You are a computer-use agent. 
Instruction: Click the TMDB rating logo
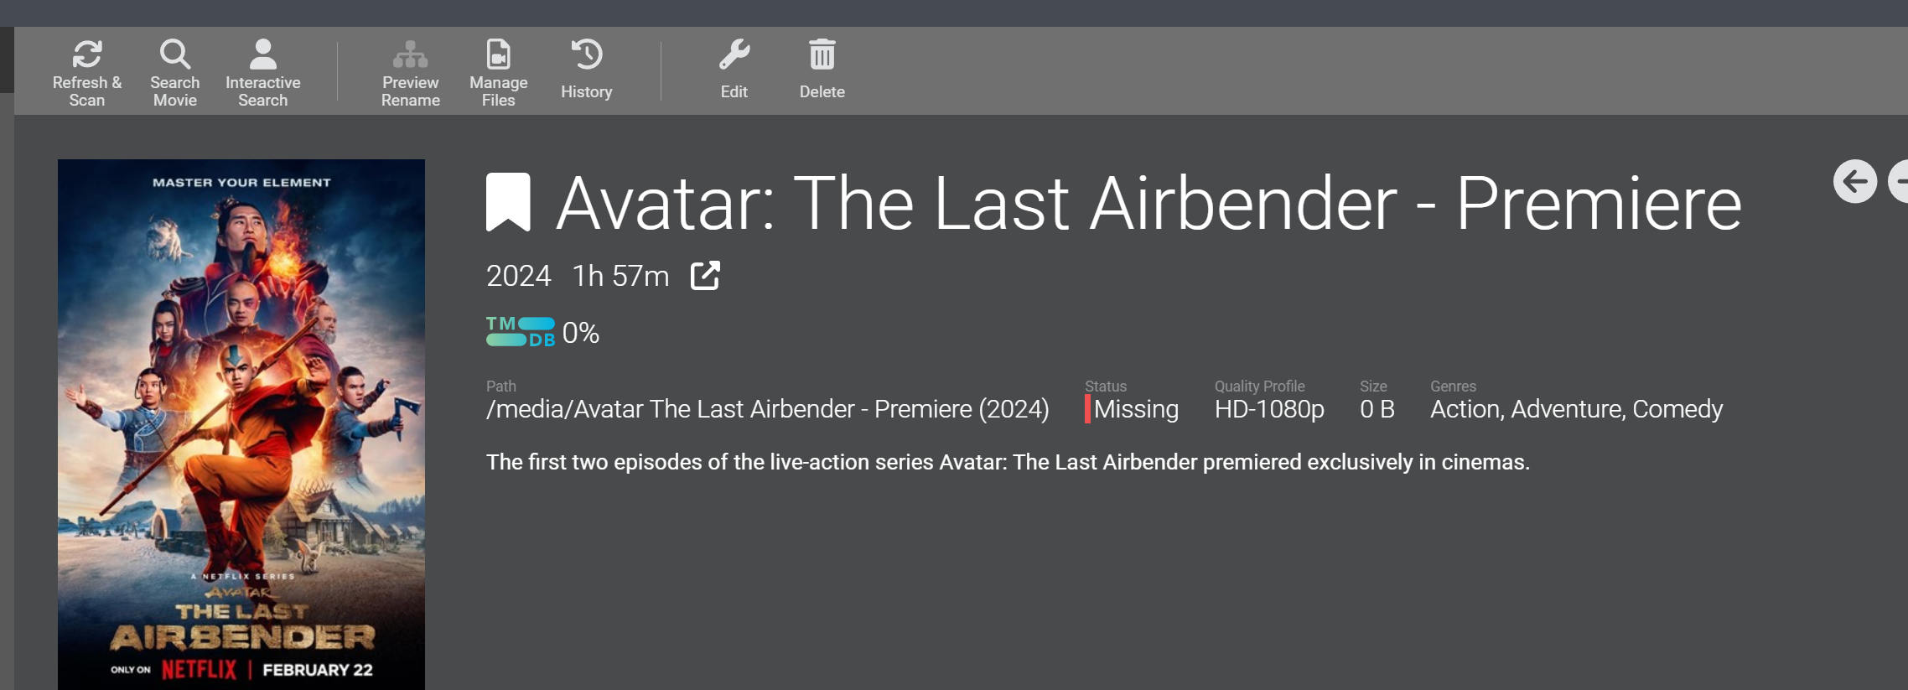521,332
